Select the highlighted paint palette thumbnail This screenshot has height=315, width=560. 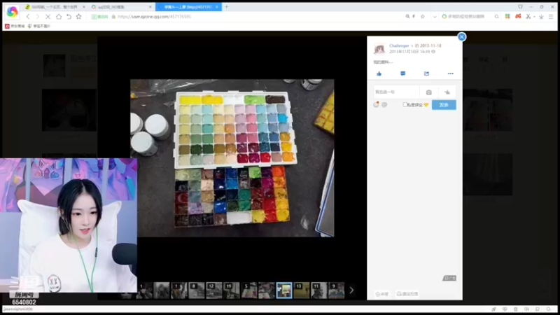284,290
